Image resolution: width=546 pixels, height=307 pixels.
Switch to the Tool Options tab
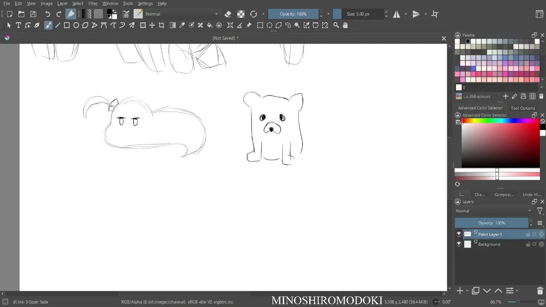tap(523, 108)
